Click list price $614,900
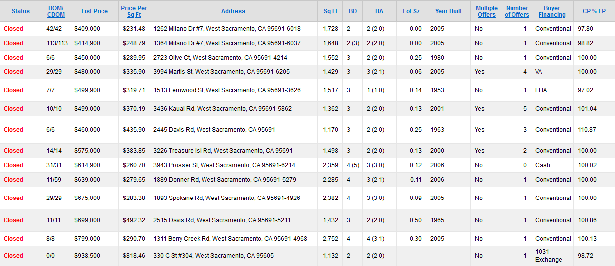 (x=87, y=165)
